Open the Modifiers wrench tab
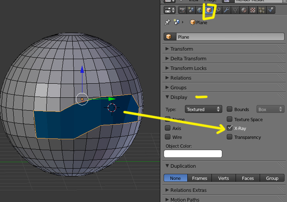Viewport: 287px width, 202px height. (x=226, y=10)
